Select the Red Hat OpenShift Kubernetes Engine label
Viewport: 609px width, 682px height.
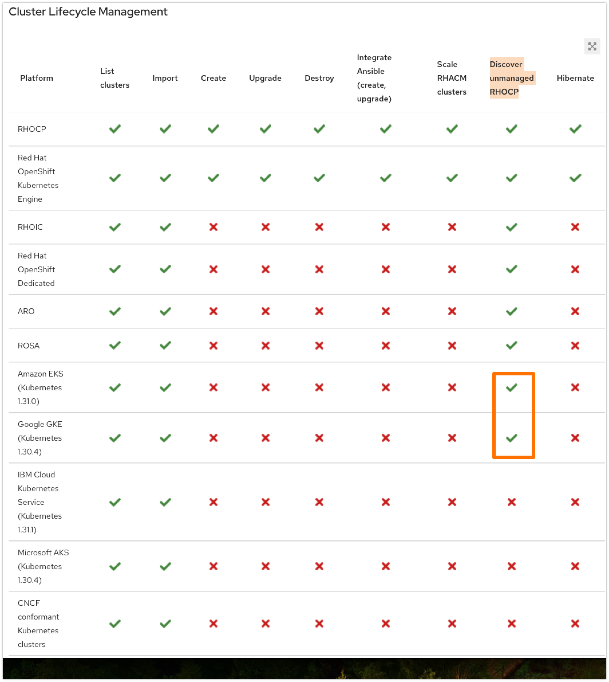pyautogui.click(x=38, y=178)
